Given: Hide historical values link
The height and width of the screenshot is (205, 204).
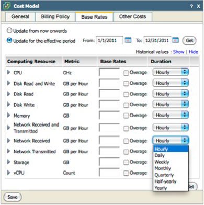Looking at the screenshot, I should (x=194, y=52).
